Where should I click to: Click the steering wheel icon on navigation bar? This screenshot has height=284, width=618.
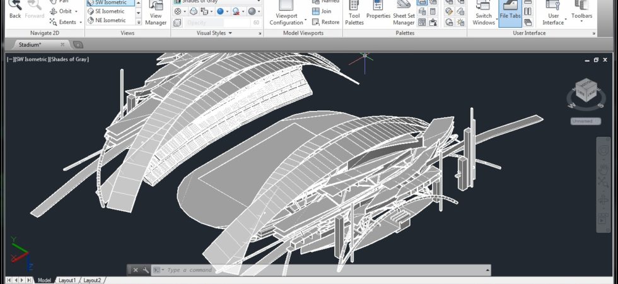603,151
